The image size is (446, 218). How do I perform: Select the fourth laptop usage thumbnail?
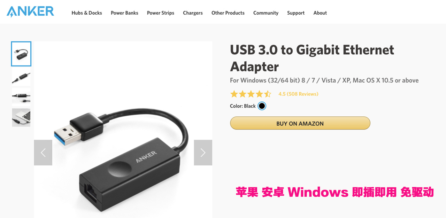21,117
